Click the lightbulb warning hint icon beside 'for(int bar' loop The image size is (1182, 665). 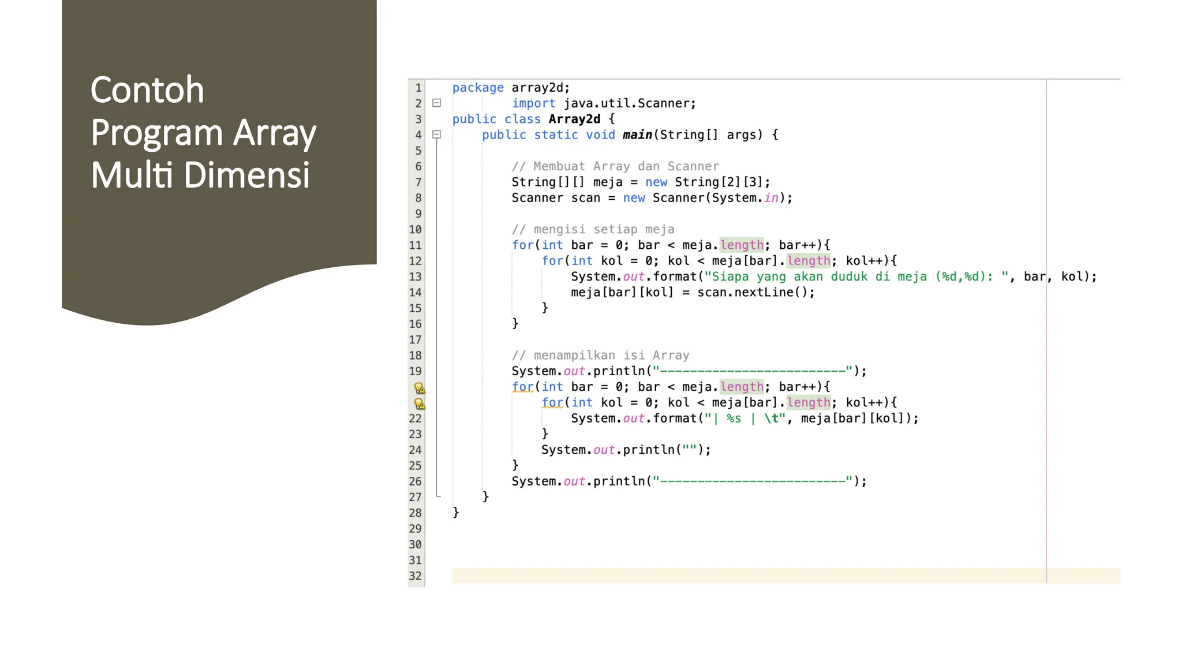pyautogui.click(x=420, y=388)
